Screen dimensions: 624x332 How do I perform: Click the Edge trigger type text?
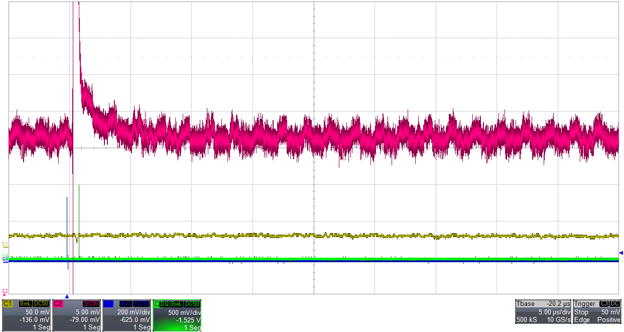pyautogui.click(x=582, y=320)
